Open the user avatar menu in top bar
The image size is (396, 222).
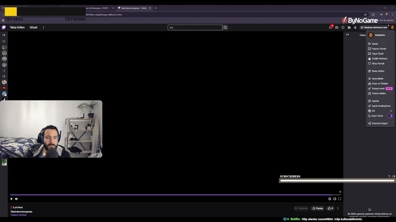[392, 27]
